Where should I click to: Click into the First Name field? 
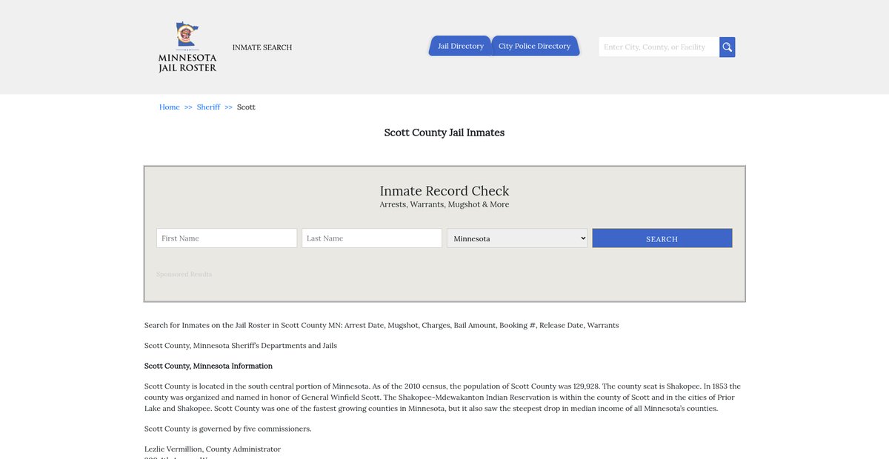pos(226,238)
